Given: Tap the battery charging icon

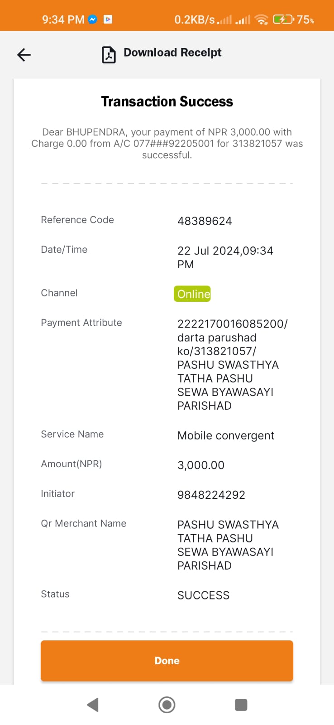Looking at the screenshot, I should tap(283, 19).
